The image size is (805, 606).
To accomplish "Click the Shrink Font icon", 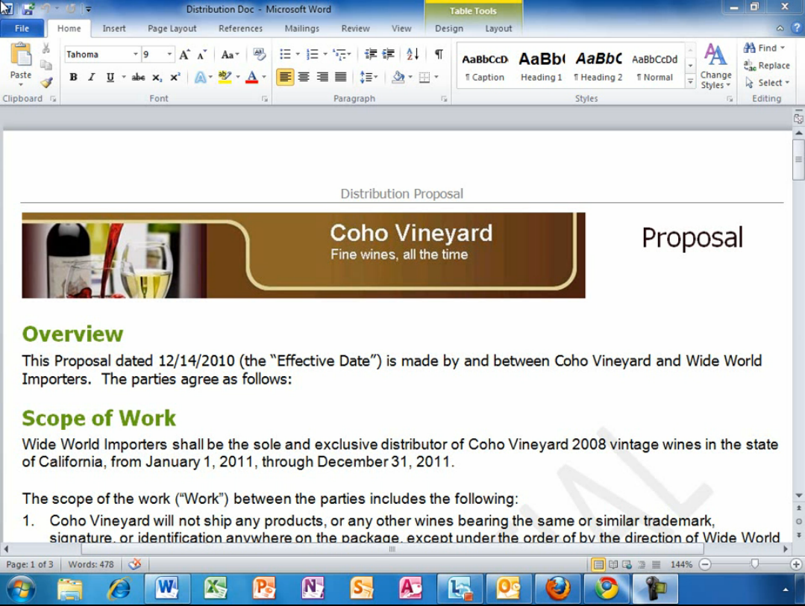I will click(202, 54).
